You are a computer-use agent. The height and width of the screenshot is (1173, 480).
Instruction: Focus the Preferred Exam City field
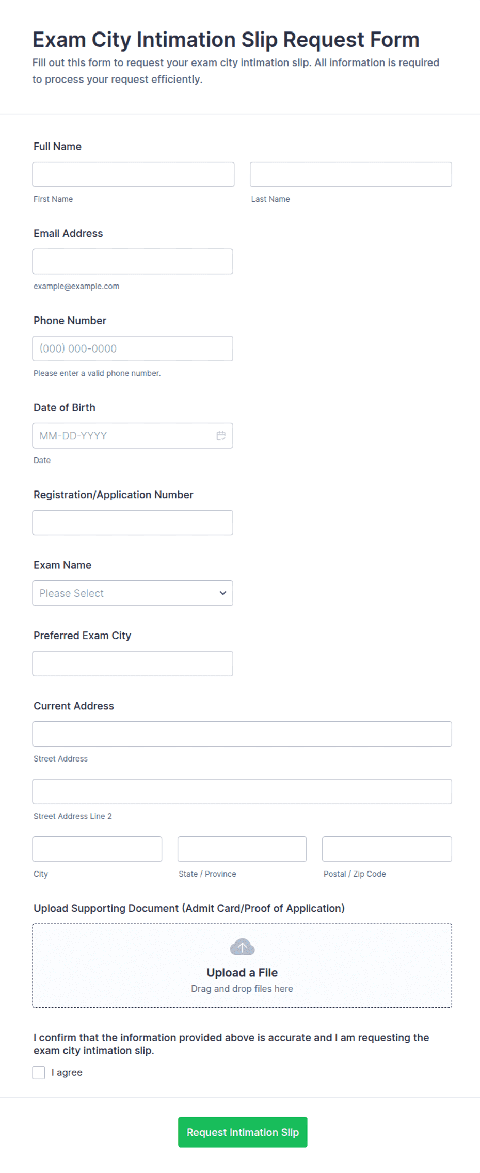tap(133, 663)
